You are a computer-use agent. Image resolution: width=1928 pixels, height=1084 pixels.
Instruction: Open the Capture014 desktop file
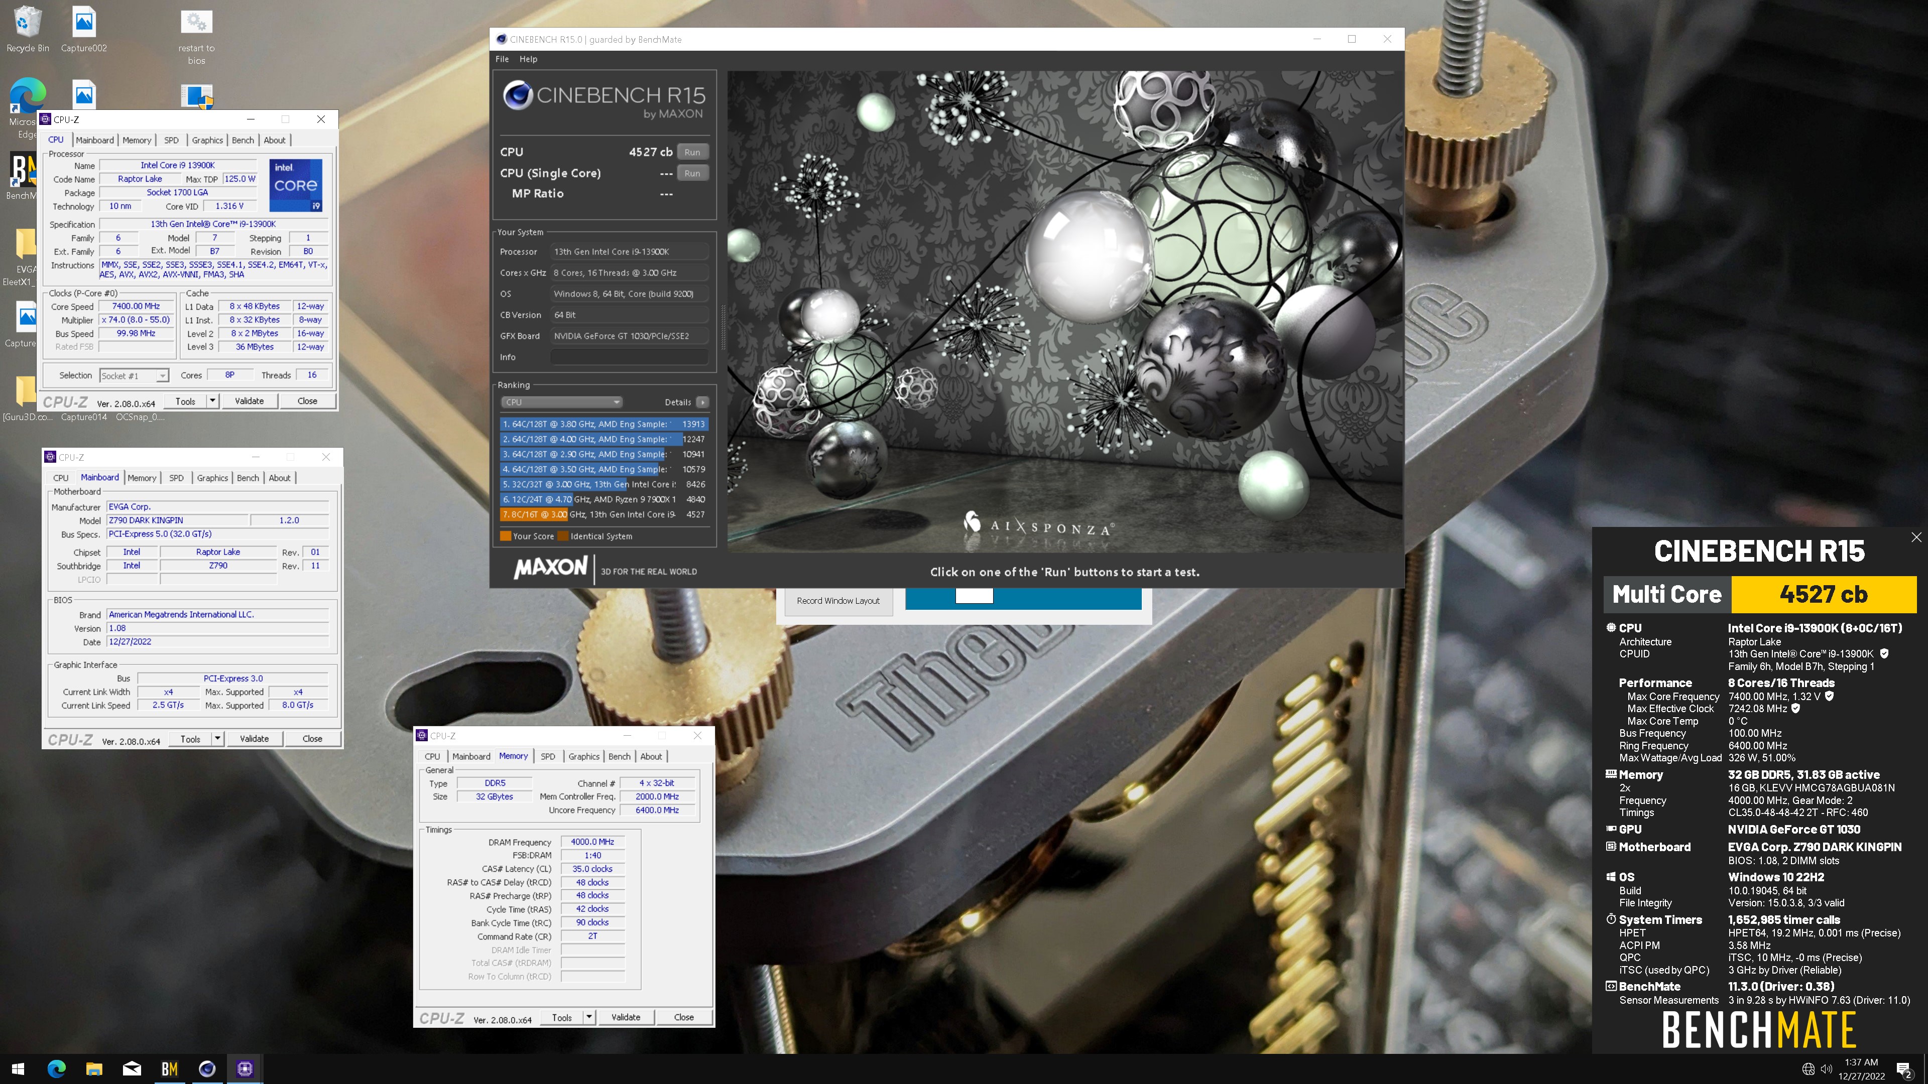84,417
